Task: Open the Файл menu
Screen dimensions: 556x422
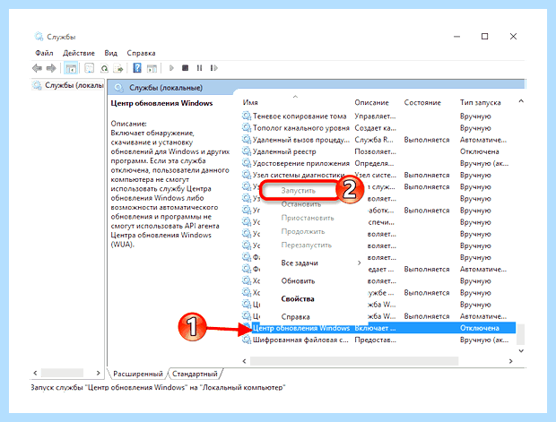Action: tap(44, 53)
